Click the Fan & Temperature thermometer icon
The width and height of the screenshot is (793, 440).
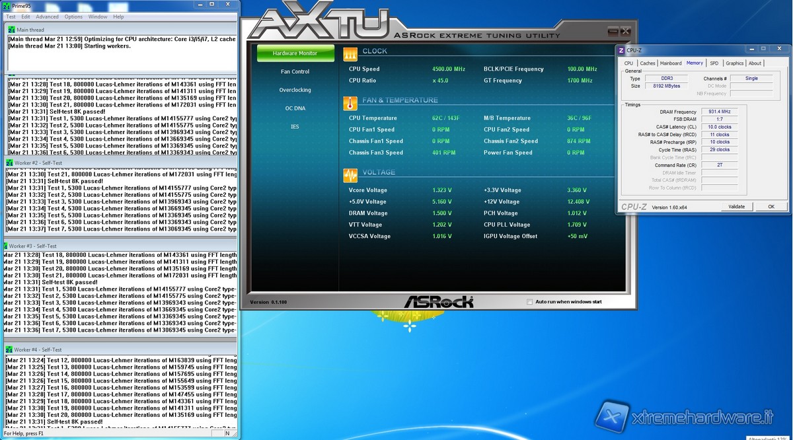tap(350, 102)
